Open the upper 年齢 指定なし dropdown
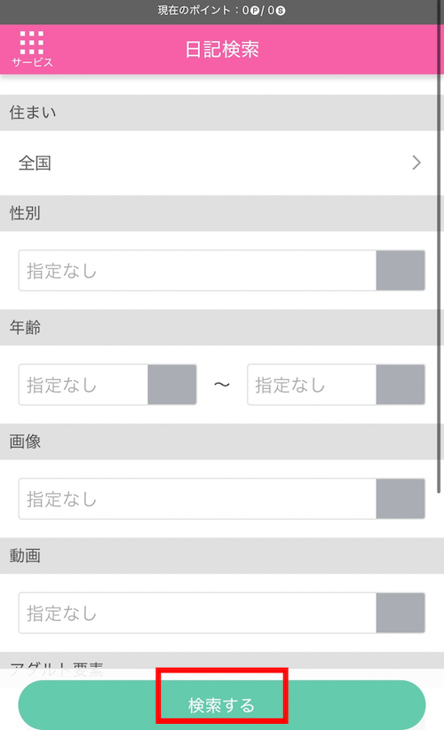The height and width of the screenshot is (730, 444). point(336,385)
